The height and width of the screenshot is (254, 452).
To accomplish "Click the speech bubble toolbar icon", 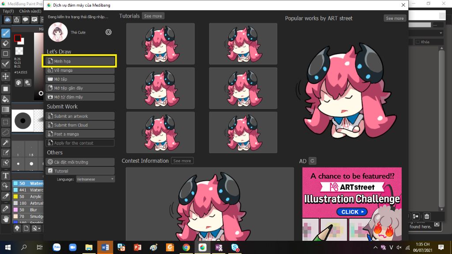I will [x=25, y=19].
